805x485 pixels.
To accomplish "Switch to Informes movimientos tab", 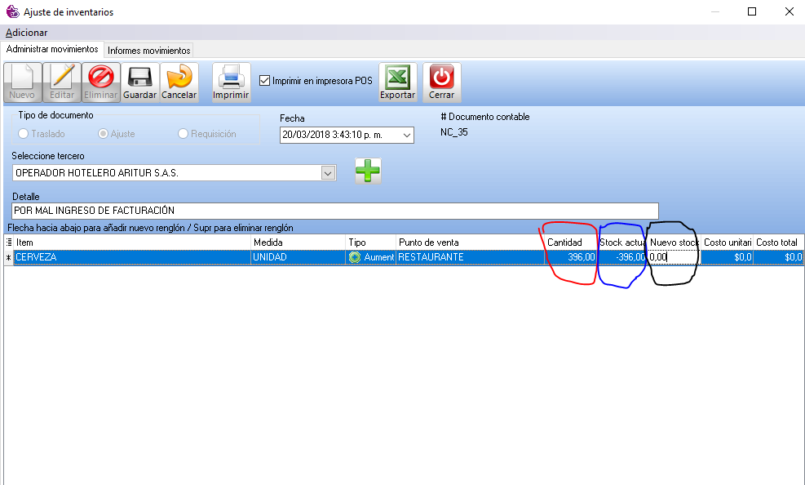I will [x=149, y=51].
